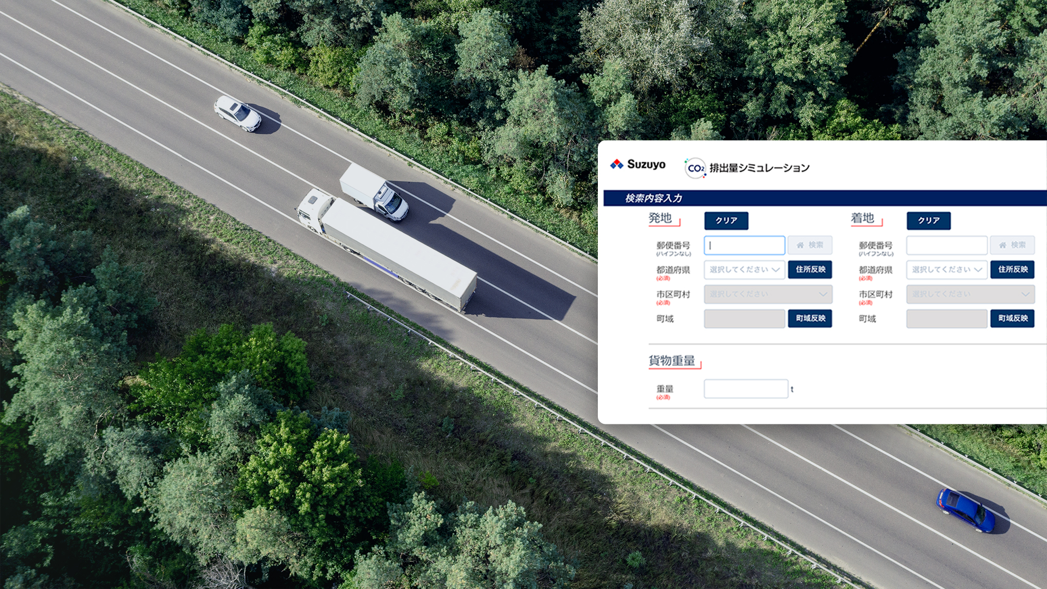Click origin 町域 text field

[744, 319]
